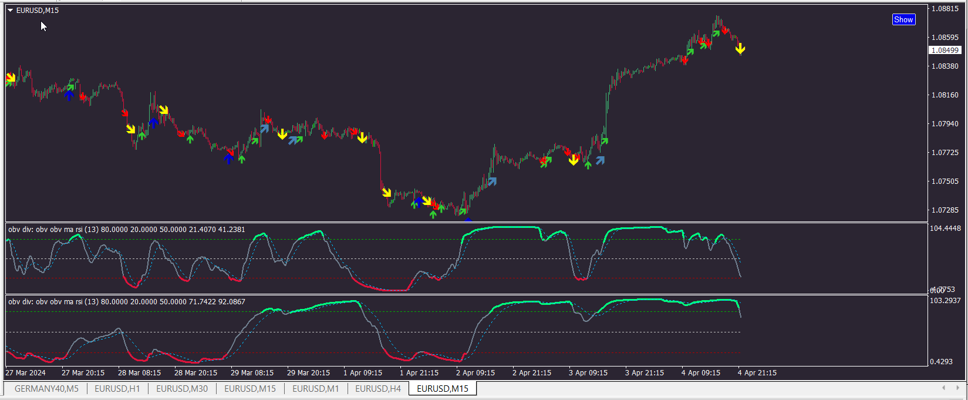Click the 29 Mar 08:15 time label
The image size is (968, 400).
[x=252, y=373]
